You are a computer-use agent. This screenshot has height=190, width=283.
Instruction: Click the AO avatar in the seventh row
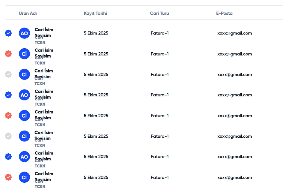pos(24,157)
